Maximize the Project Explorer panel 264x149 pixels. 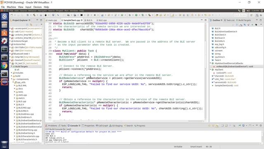click(41, 20)
